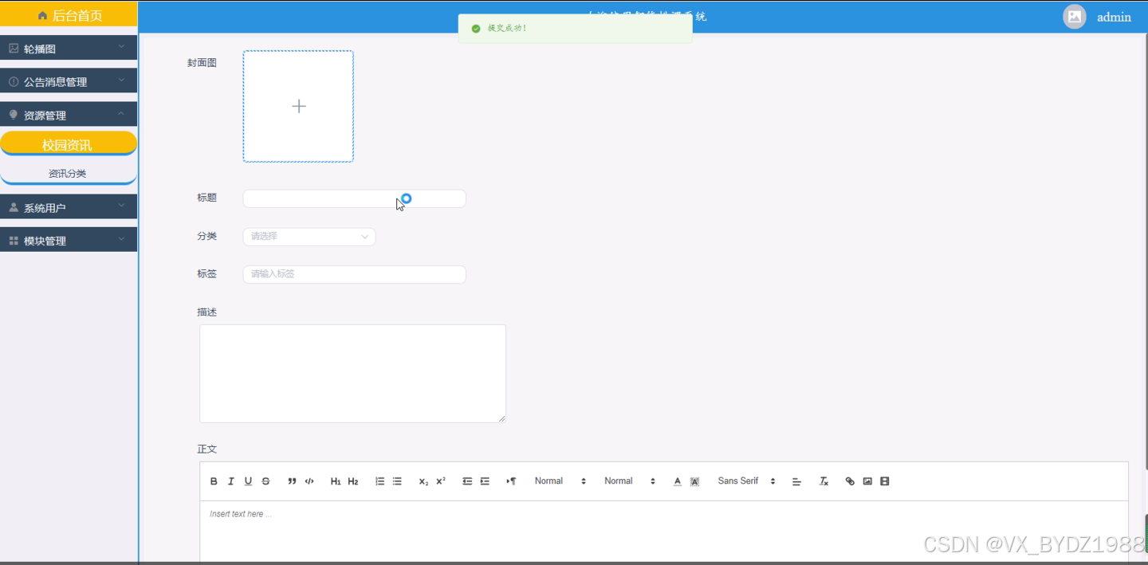Insert an image in the editor

click(x=867, y=481)
